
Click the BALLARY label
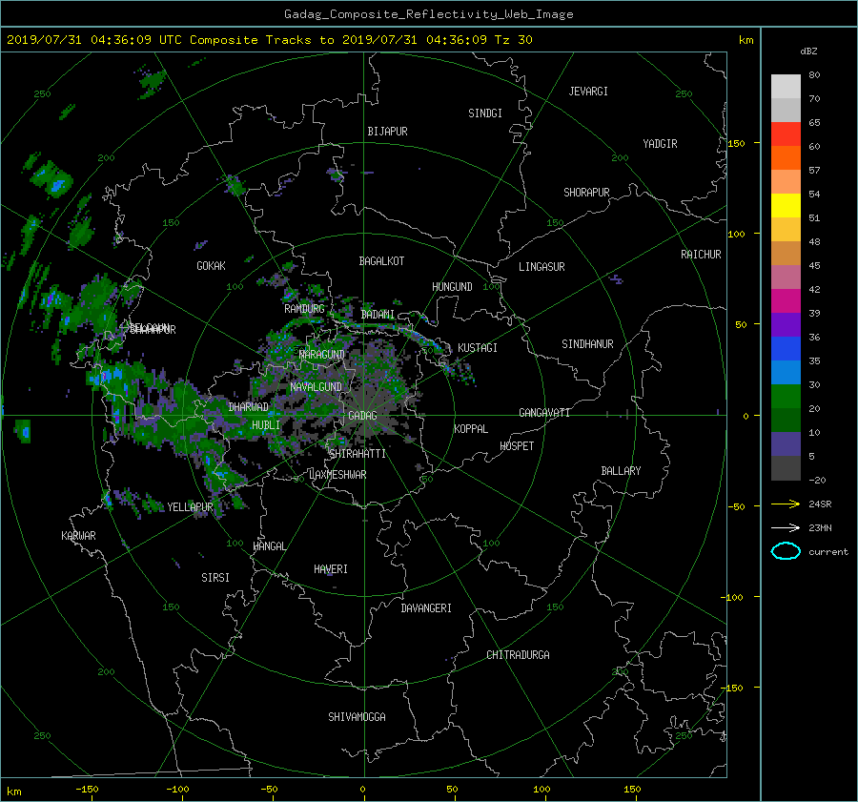click(621, 471)
